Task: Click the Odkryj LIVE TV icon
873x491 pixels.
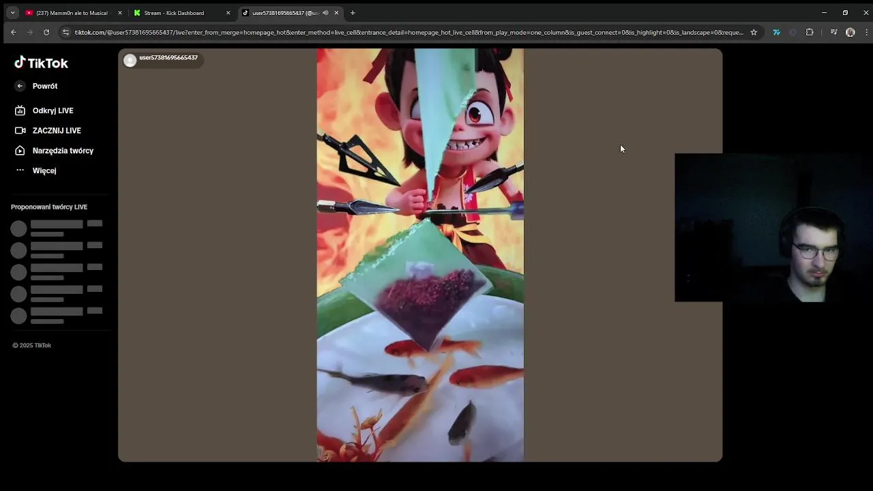Action: point(20,110)
